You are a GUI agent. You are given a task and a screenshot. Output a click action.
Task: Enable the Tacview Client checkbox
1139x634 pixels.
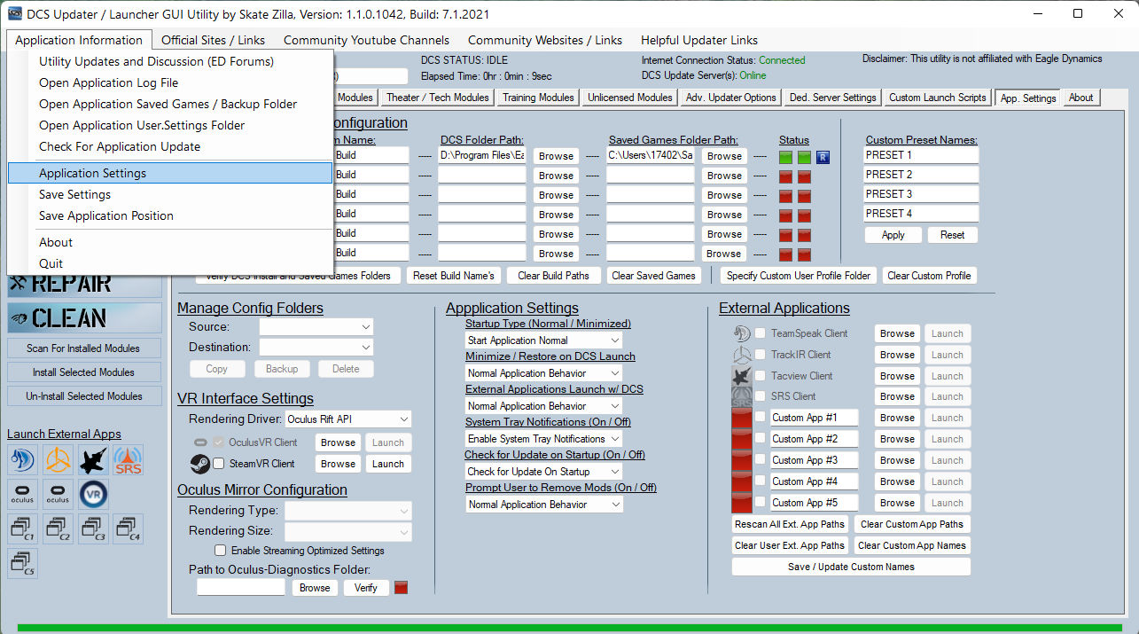761,376
